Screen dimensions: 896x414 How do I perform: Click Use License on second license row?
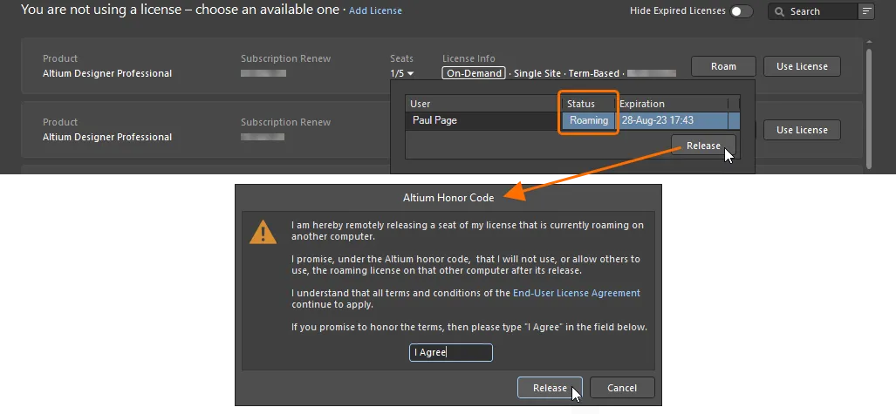coord(802,130)
